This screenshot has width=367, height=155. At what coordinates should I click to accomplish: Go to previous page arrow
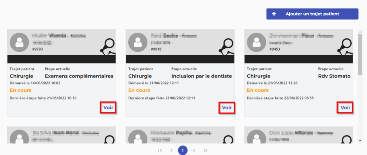171,150
